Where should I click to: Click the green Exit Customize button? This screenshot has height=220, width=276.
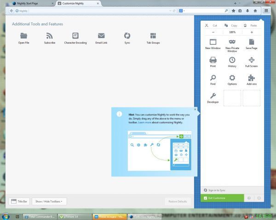coord(222,198)
